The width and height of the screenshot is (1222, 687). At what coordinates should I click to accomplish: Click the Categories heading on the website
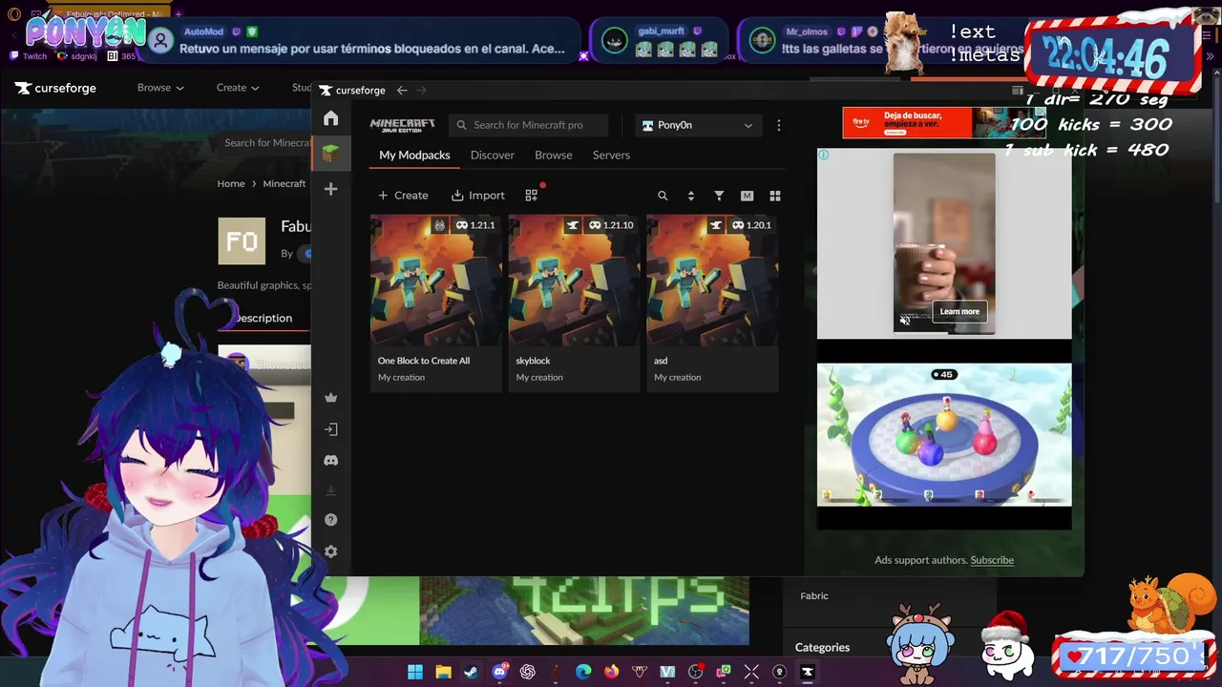tap(822, 647)
